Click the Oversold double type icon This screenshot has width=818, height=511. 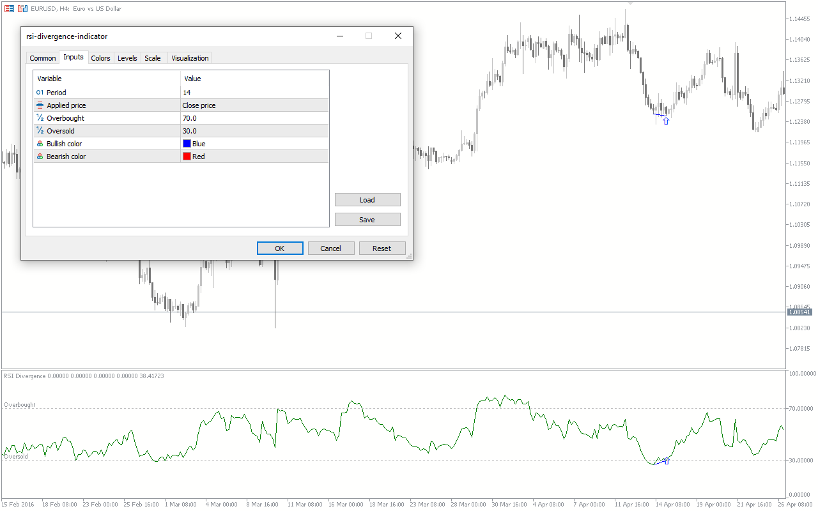pyautogui.click(x=40, y=131)
